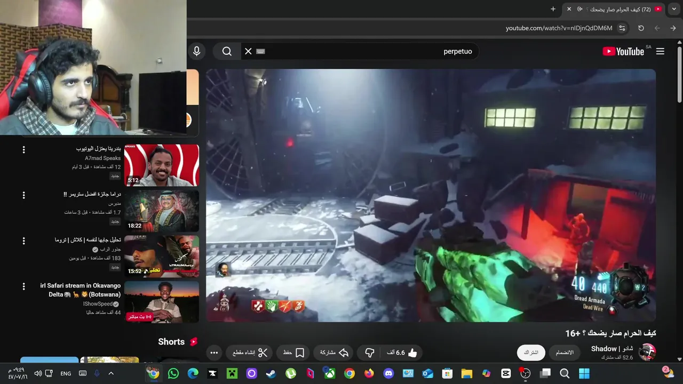Like the video with thumbs up
The image size is (683, 384).
pyautogui.click(x=402, y=353)
